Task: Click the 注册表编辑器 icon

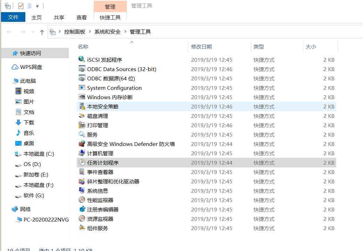Action: 82,209
